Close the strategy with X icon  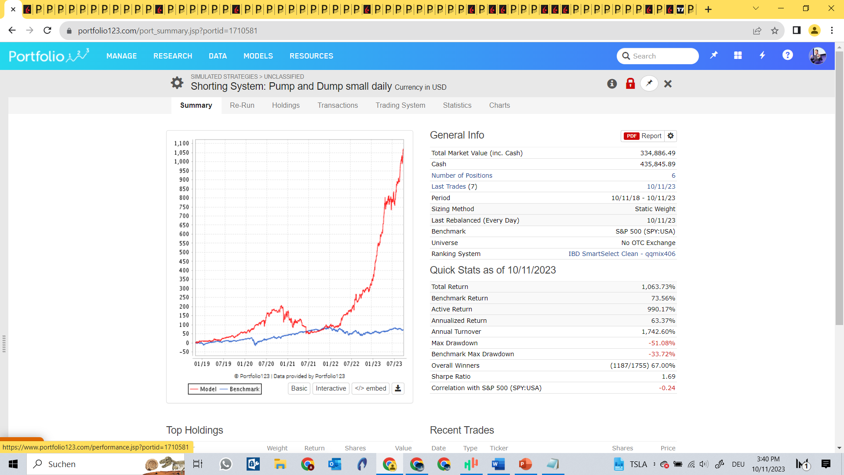pos(668,84)
